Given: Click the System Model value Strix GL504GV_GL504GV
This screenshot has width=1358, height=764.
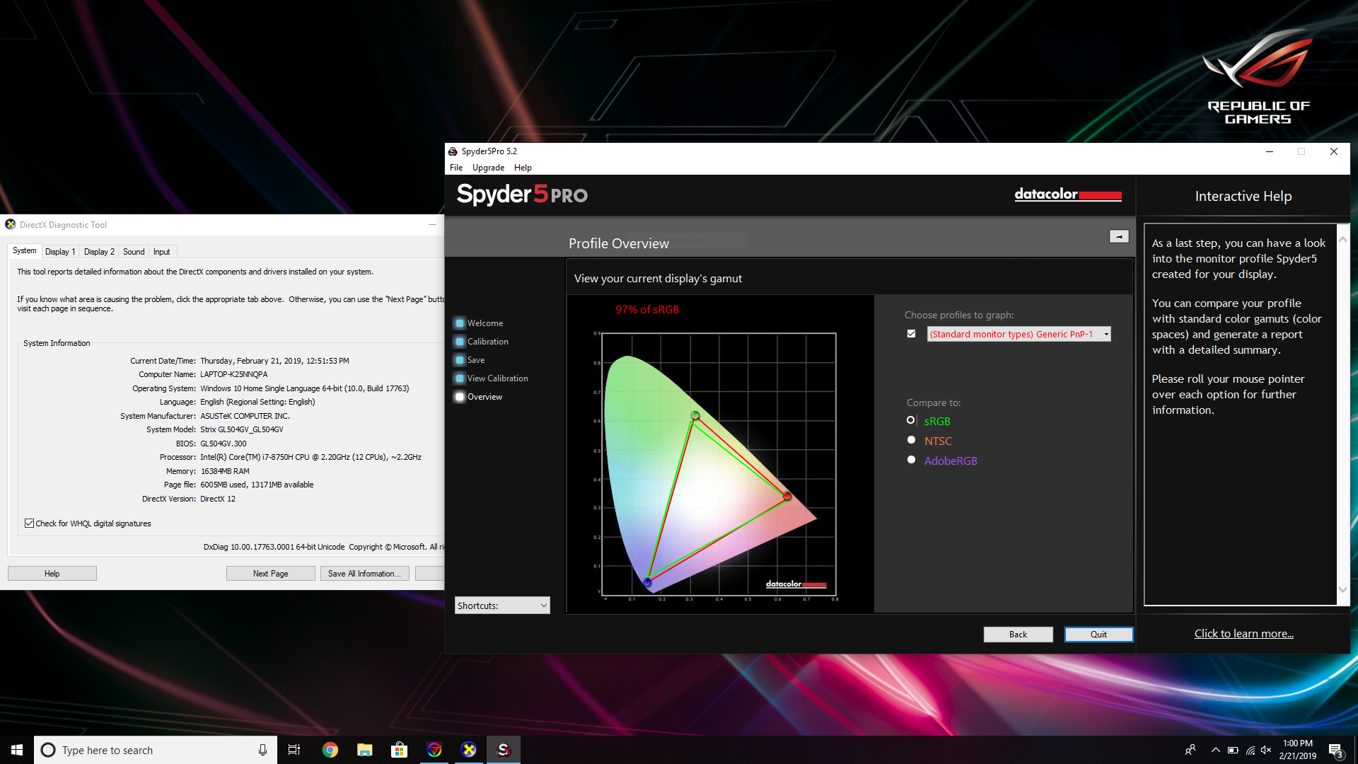Looking at the screenshot, I should 242,429.
